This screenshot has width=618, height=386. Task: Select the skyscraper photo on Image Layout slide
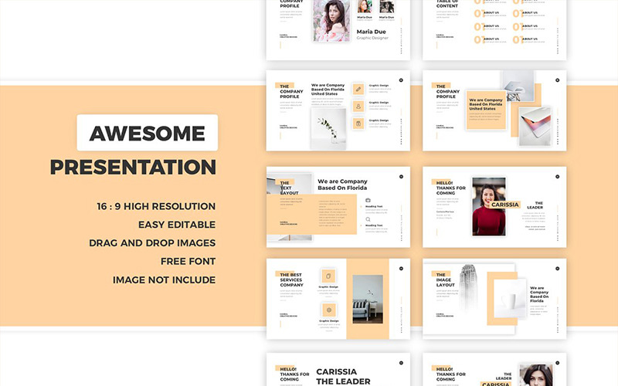pyautogui.click(x=468, y=286)
